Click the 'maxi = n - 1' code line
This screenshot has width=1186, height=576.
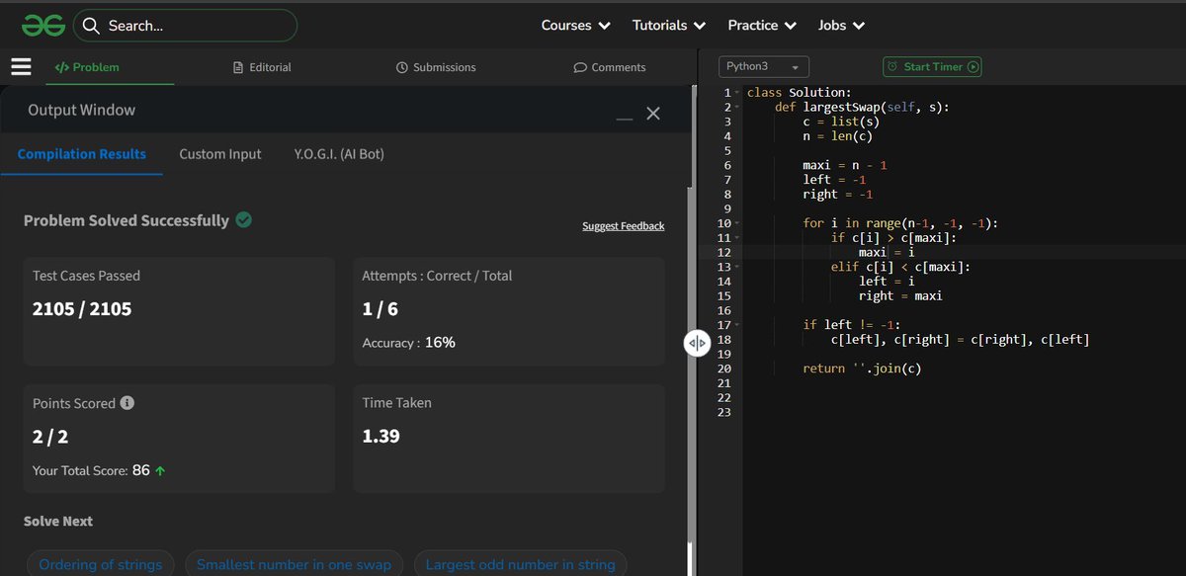(845, 165)
